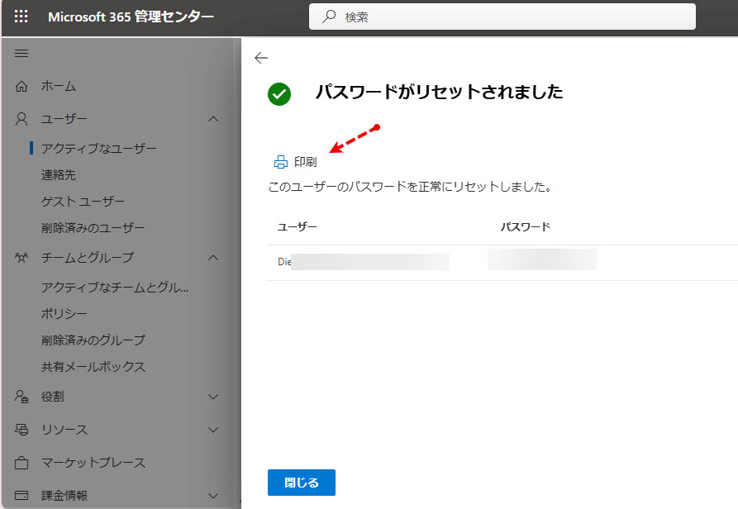Open the Microsoft 365 app launcher grid
This screenshot has height=509, width=738.
click(x=21, y=16)
